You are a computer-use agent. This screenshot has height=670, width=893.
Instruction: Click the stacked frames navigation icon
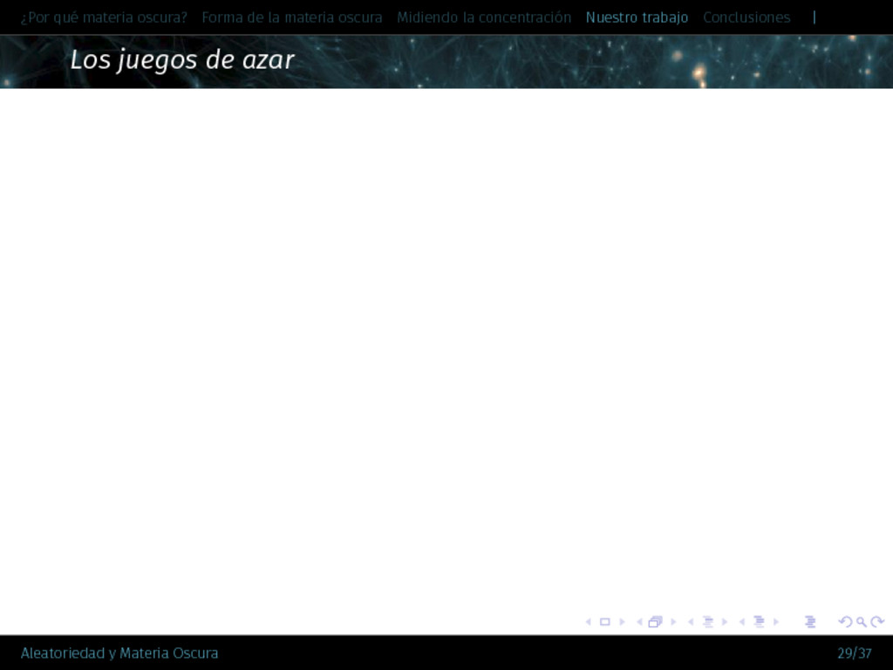656,622
